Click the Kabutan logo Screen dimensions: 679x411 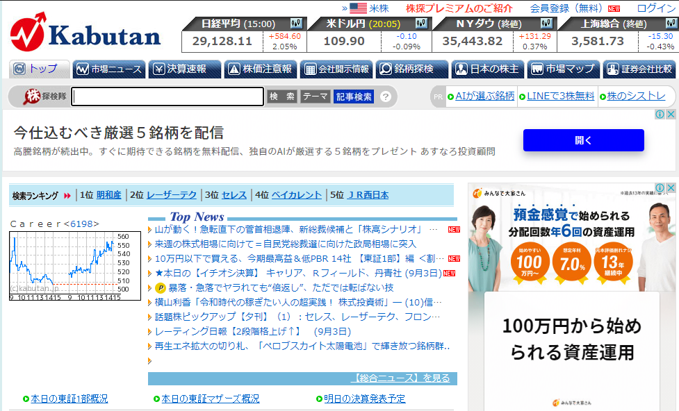pyautogui.click(x=85, y=33)
